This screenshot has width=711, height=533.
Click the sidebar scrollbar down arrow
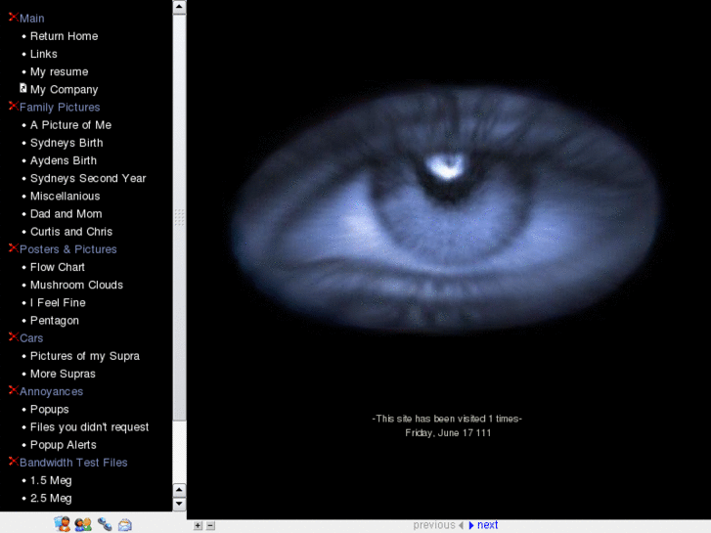coord(179,504)
